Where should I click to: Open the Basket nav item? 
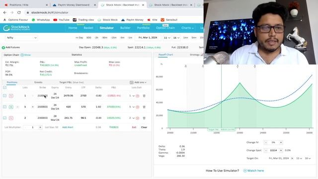click(x=88, y=28)
